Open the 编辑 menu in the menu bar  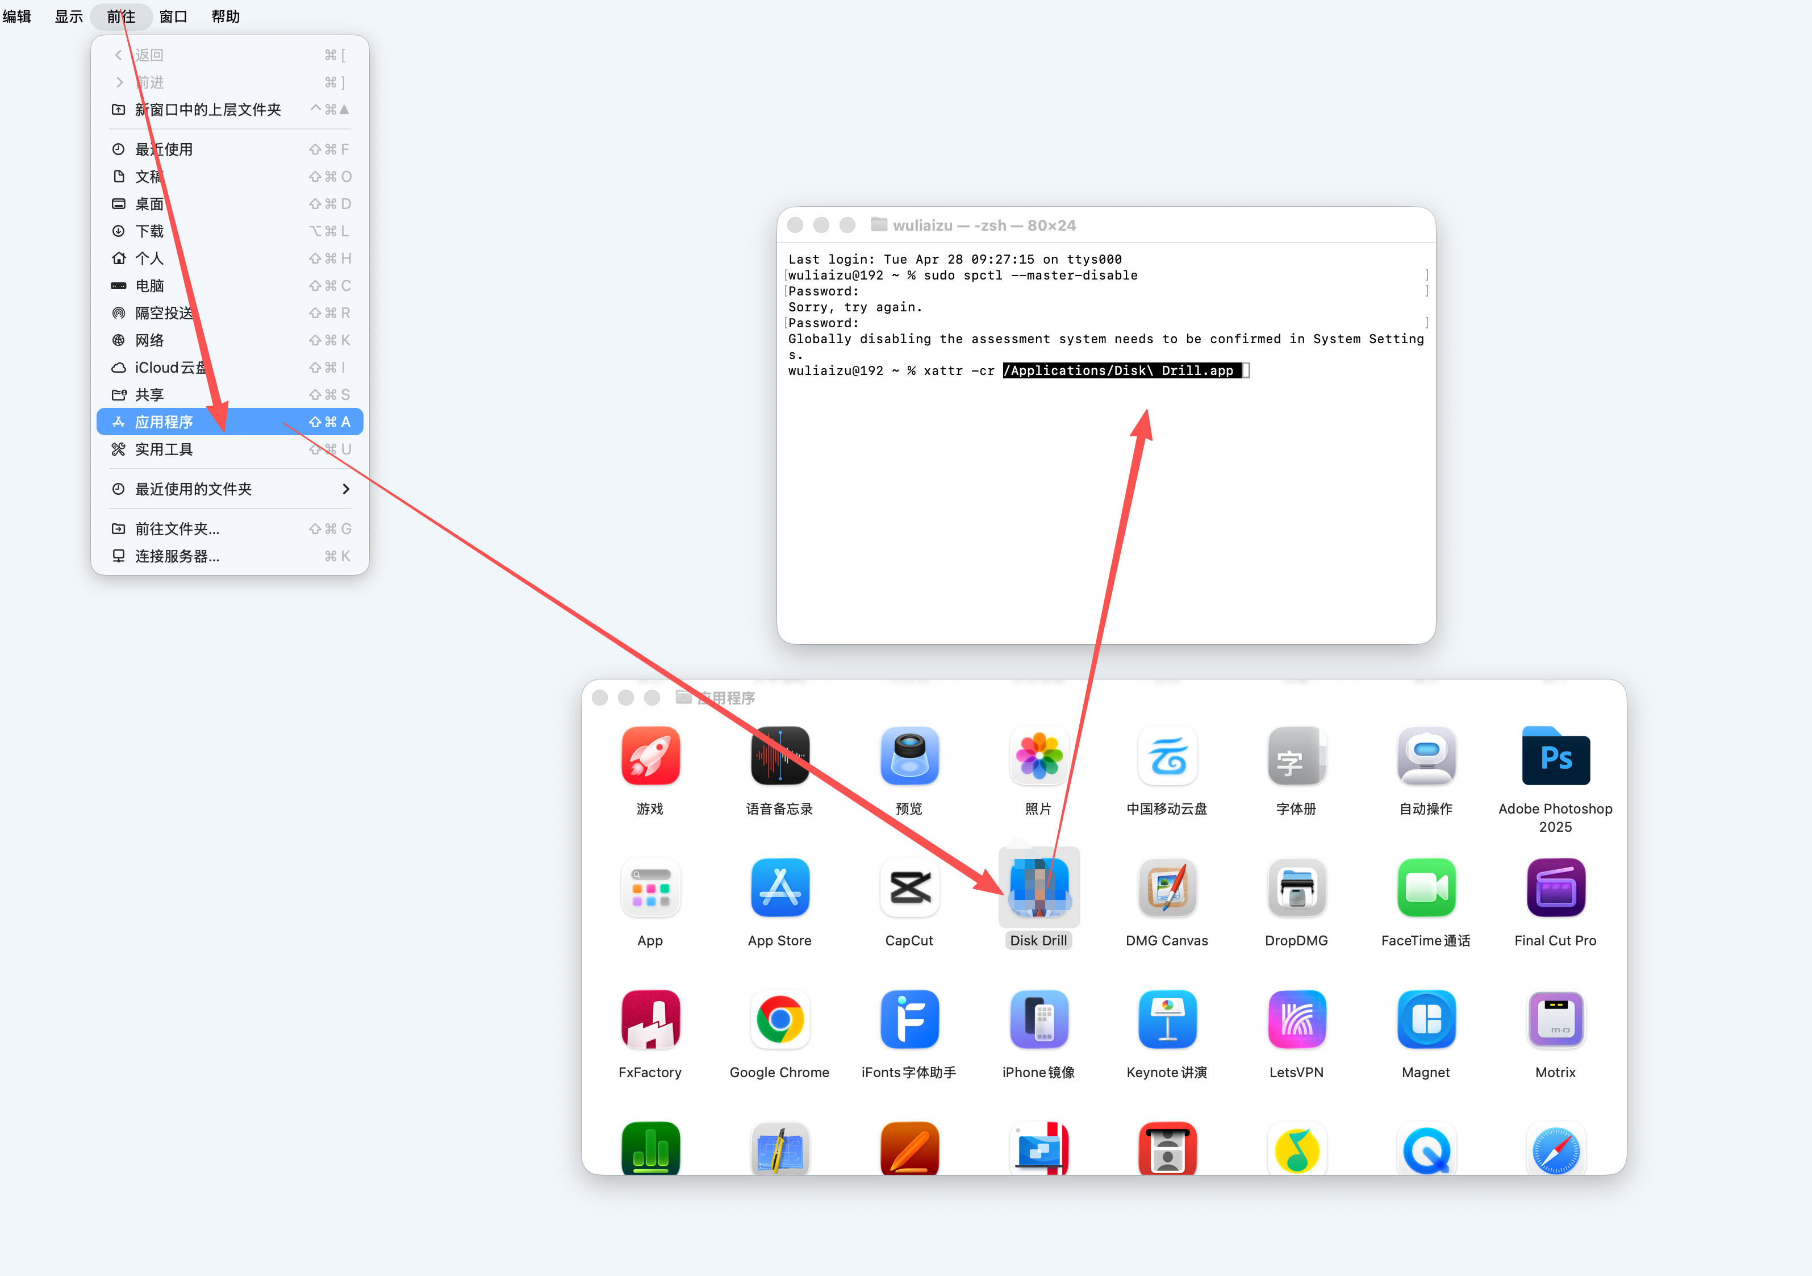(x=16, y=16)
